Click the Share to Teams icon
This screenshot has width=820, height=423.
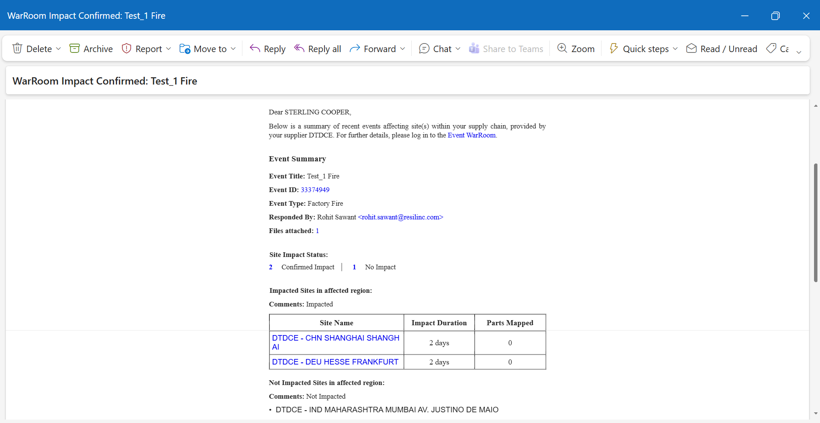coord(474,49)
